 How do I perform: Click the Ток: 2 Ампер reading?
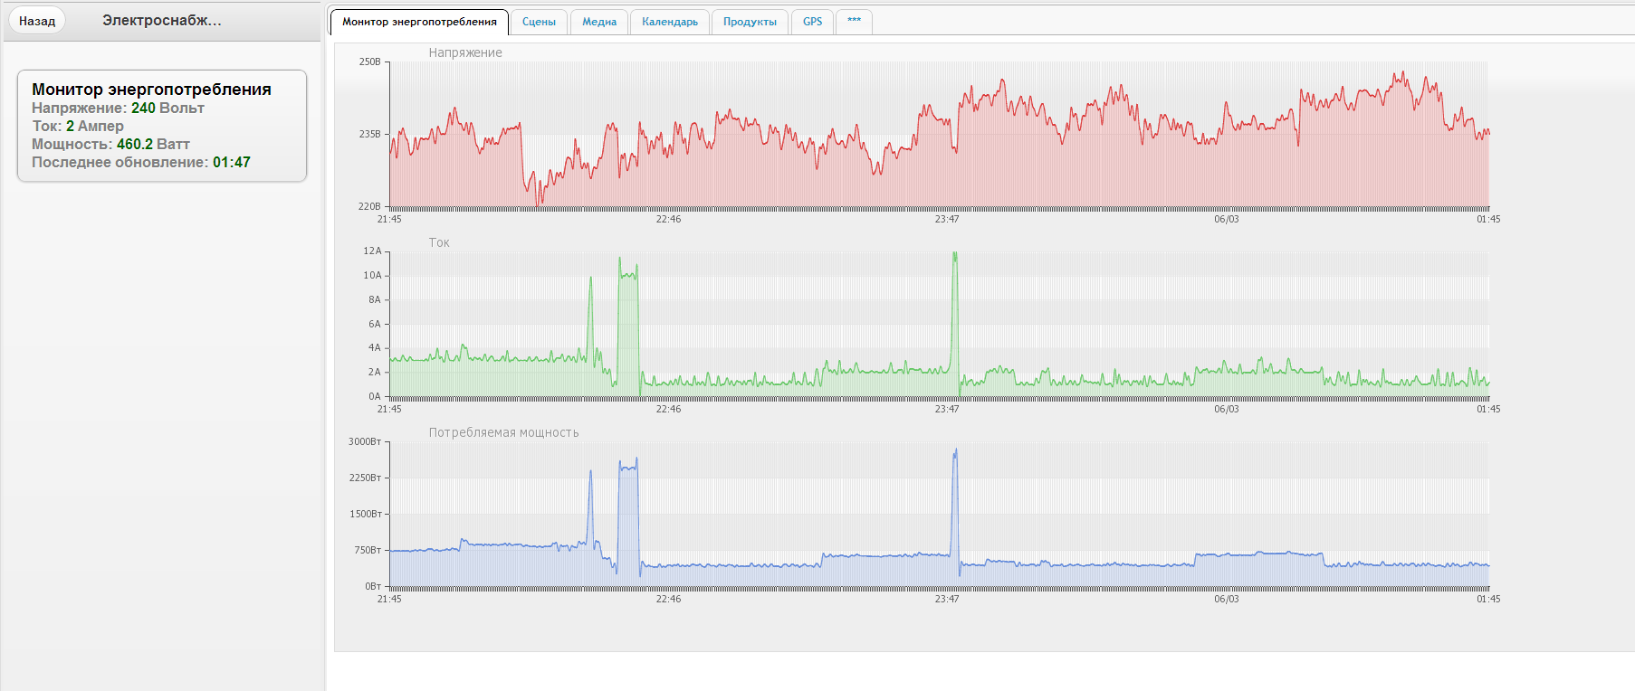click(x=78, y=126)
